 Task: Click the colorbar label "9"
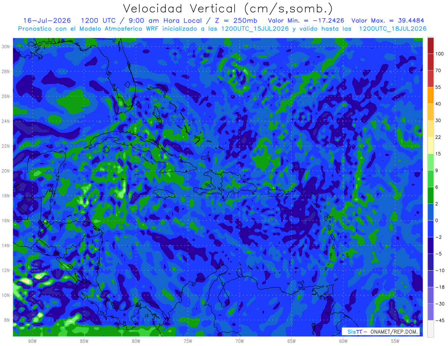pyautogui.click(x=437, y=171)
